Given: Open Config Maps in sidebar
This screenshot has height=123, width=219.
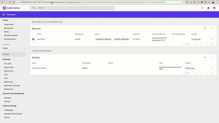Looking at the screenshot, I should (x=9, y=110).
